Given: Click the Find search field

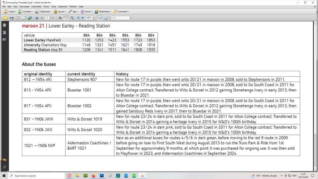Looking at the screenshot, I should 120,18.
